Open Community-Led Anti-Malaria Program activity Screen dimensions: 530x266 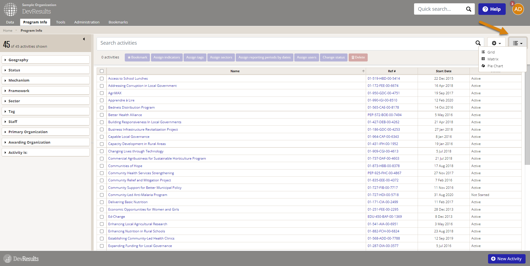click(x=138, y=195)
